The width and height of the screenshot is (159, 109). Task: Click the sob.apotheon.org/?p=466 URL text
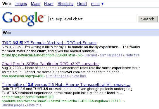point(23,76)
